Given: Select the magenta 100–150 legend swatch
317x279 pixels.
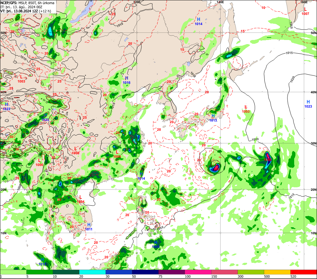Looking at the screenshot, I should pos(198,272).
